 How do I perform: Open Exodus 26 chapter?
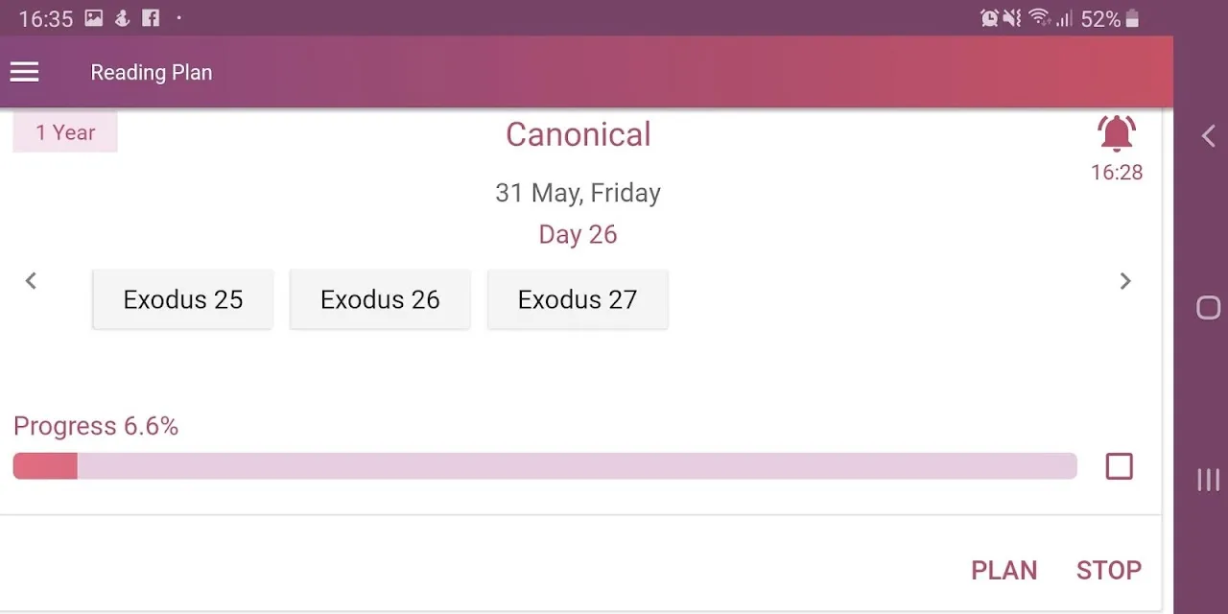(x=380, y=299)
